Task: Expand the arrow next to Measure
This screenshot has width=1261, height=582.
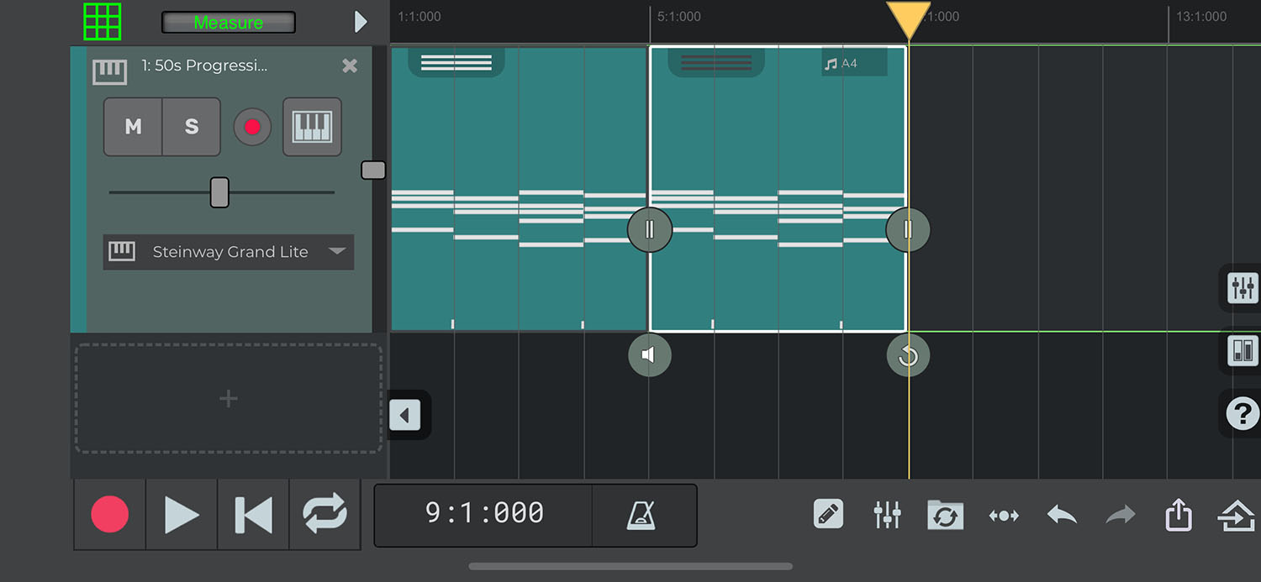Action: [361, 22]
